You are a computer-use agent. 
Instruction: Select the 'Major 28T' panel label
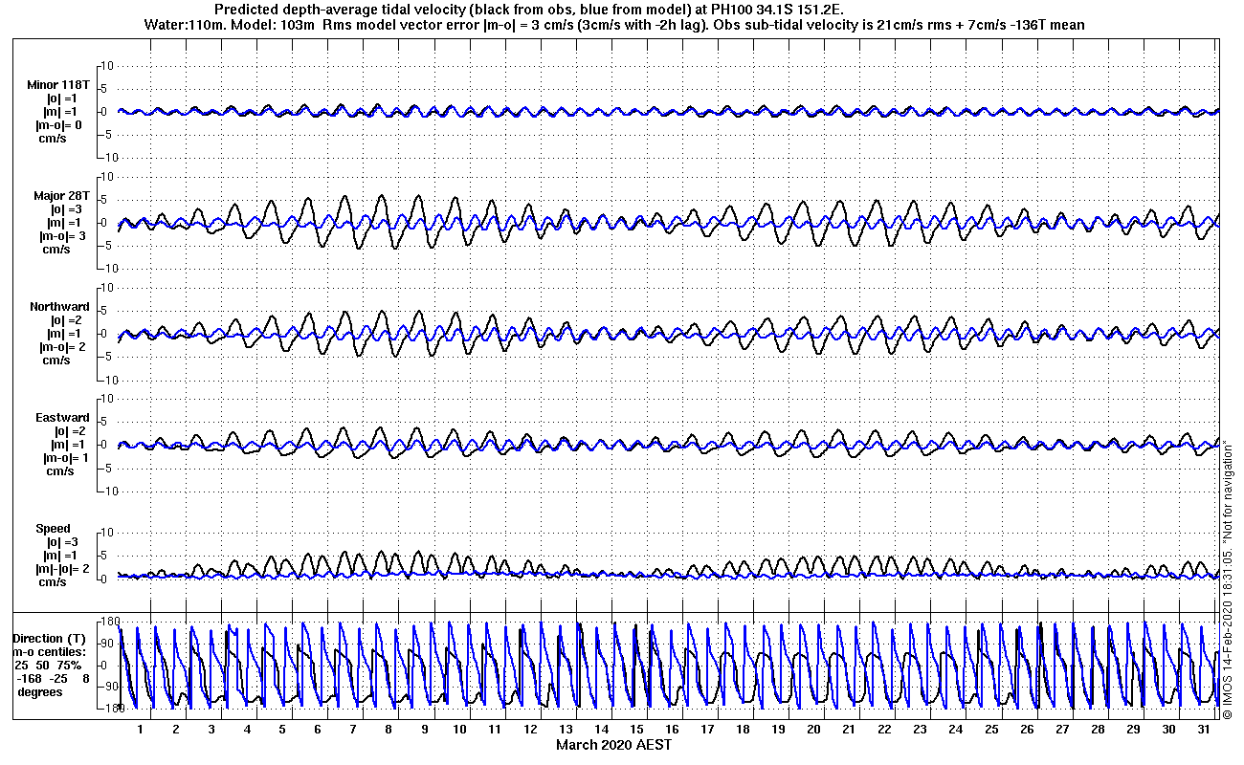point(61,196)
